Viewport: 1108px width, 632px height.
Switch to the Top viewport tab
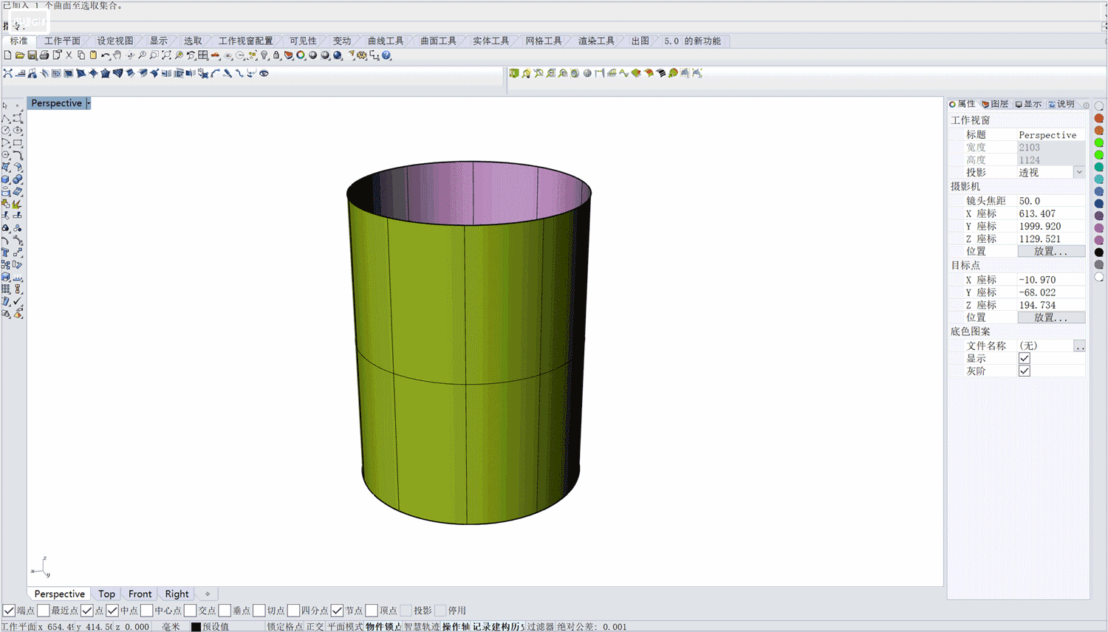tap(106, 594)
